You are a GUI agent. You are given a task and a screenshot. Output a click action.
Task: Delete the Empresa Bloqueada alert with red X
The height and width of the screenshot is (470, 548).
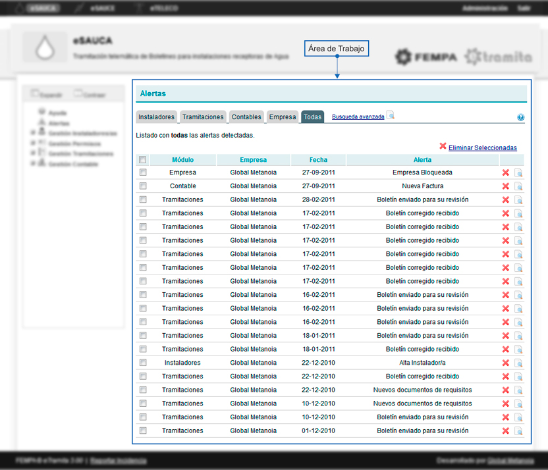coord(506,172)
